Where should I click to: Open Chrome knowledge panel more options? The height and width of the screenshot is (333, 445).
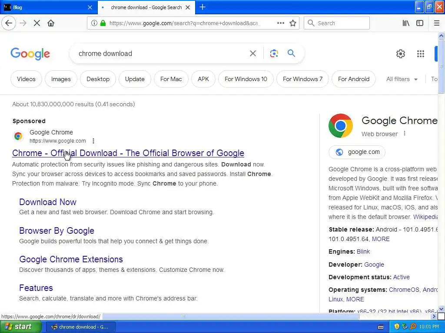[405, 134]
